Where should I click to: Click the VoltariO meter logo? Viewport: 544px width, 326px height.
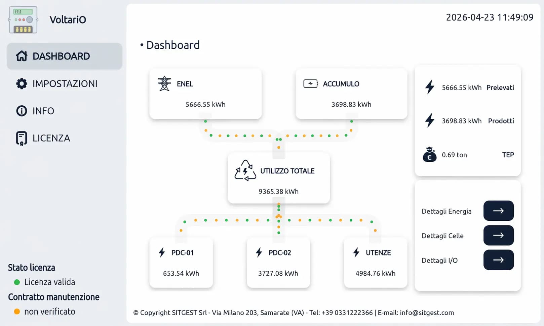coord(23,20)
